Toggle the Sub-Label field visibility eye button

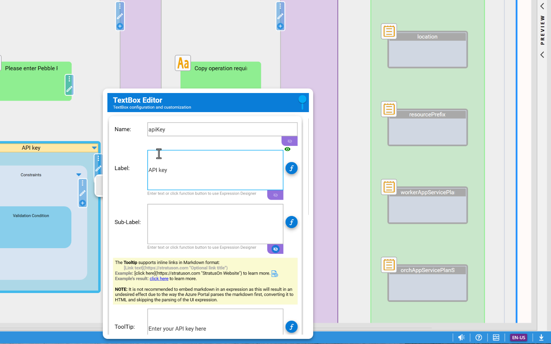point(275,249)
